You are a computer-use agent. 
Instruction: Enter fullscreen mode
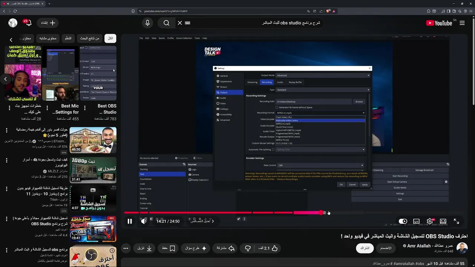[x=456, y=221]
